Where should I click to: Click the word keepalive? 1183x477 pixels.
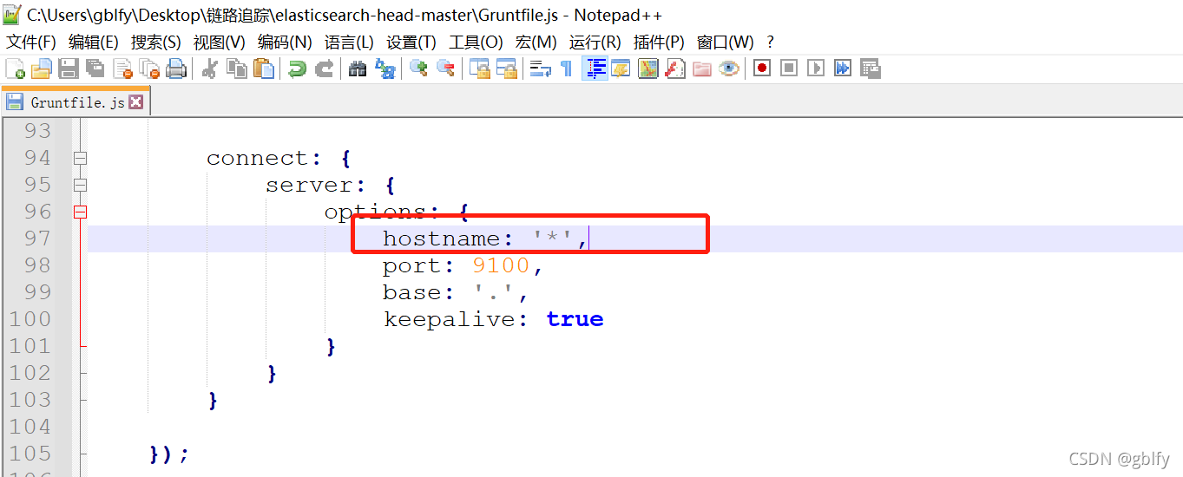(450, 319)
